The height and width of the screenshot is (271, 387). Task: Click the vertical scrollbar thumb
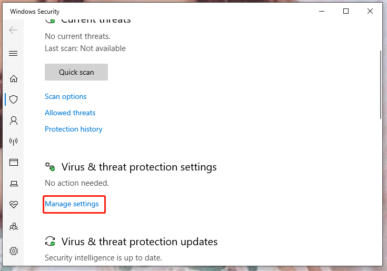coord(380,85)
